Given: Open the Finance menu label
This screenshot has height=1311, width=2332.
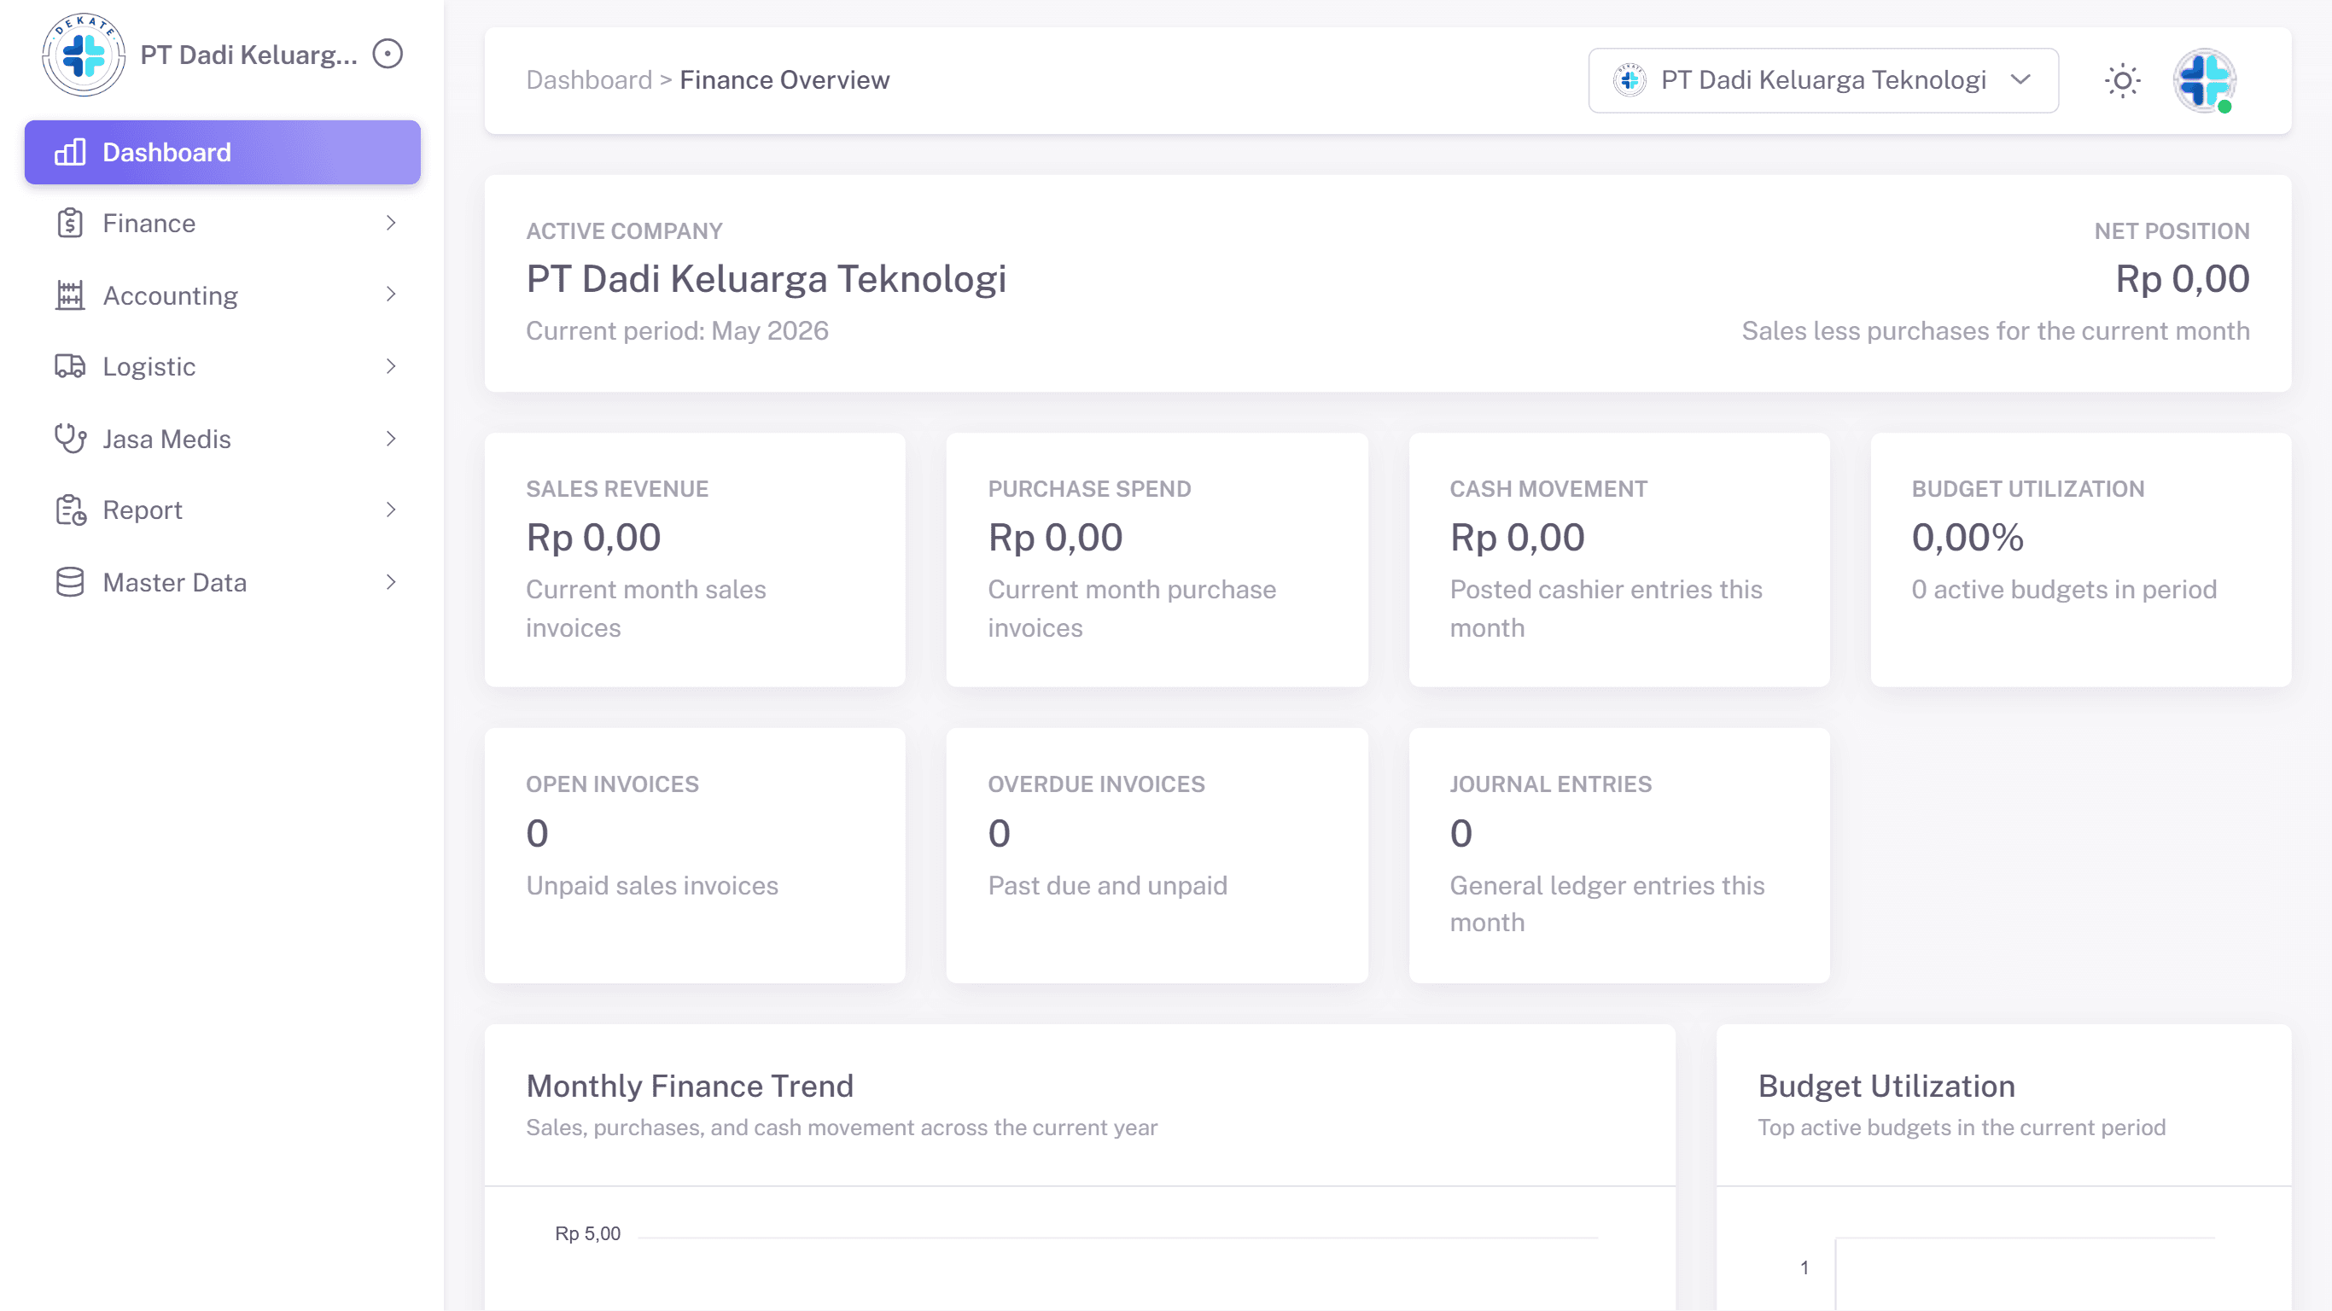Looking at the screenshot, I should 149,224.
